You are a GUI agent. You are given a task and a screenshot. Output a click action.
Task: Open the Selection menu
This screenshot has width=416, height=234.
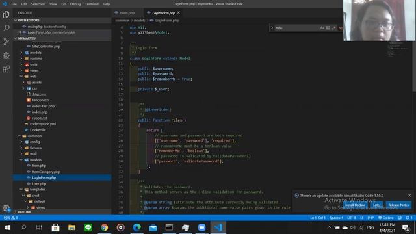click(38, 4)
